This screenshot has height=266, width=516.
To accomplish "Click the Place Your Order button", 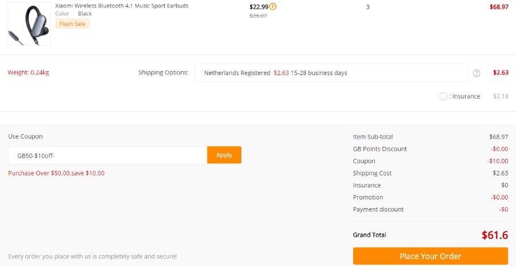I will 431,256.
